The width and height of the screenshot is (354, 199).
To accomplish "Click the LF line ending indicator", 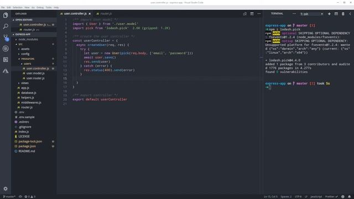I will pyautogui.click(x=306, y=197).
